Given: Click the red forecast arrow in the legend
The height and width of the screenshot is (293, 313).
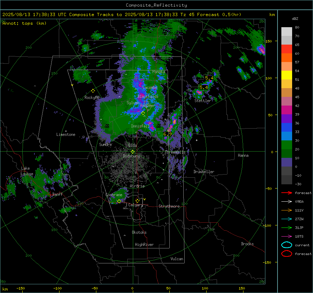Looking at the screenshot, I should pyautogui.click(x=287, y=193).
